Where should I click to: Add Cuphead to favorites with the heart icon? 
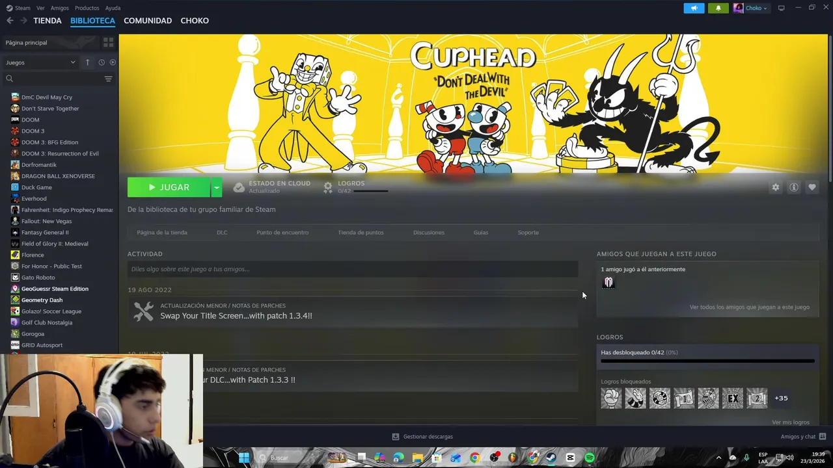812,187
